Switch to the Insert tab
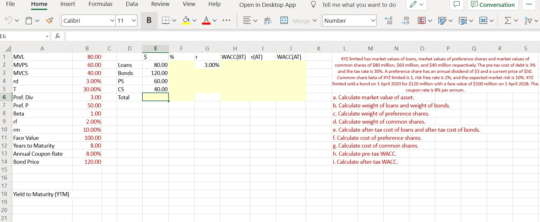The height and width of the screenshot is (222, 540). pos(68,4)
